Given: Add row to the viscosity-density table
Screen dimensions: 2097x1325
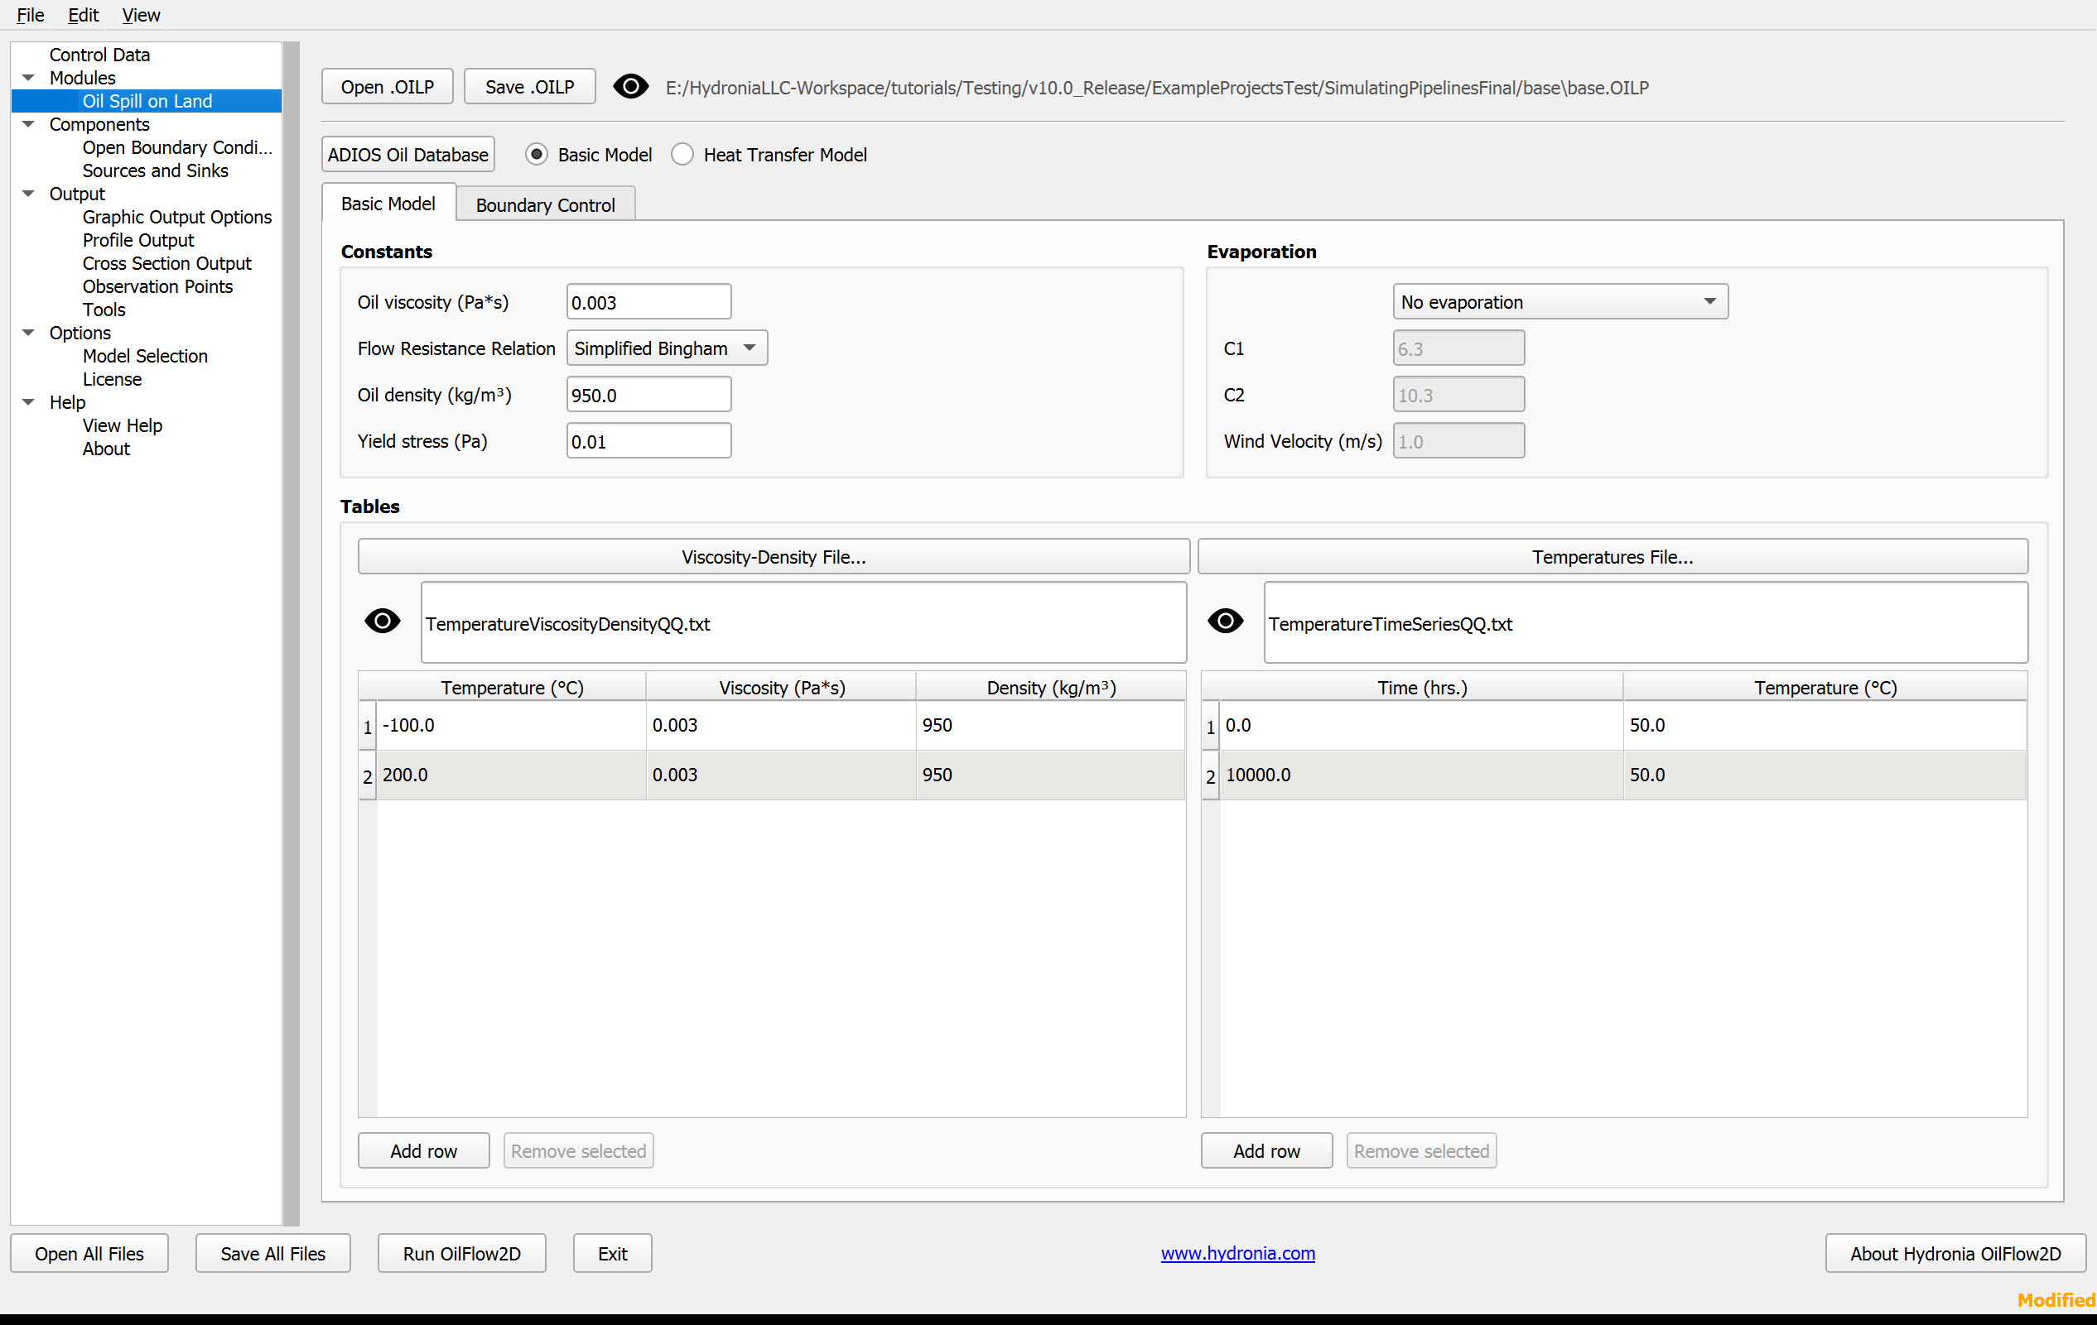Looking at the screenshot, I should pos(423,1151).
